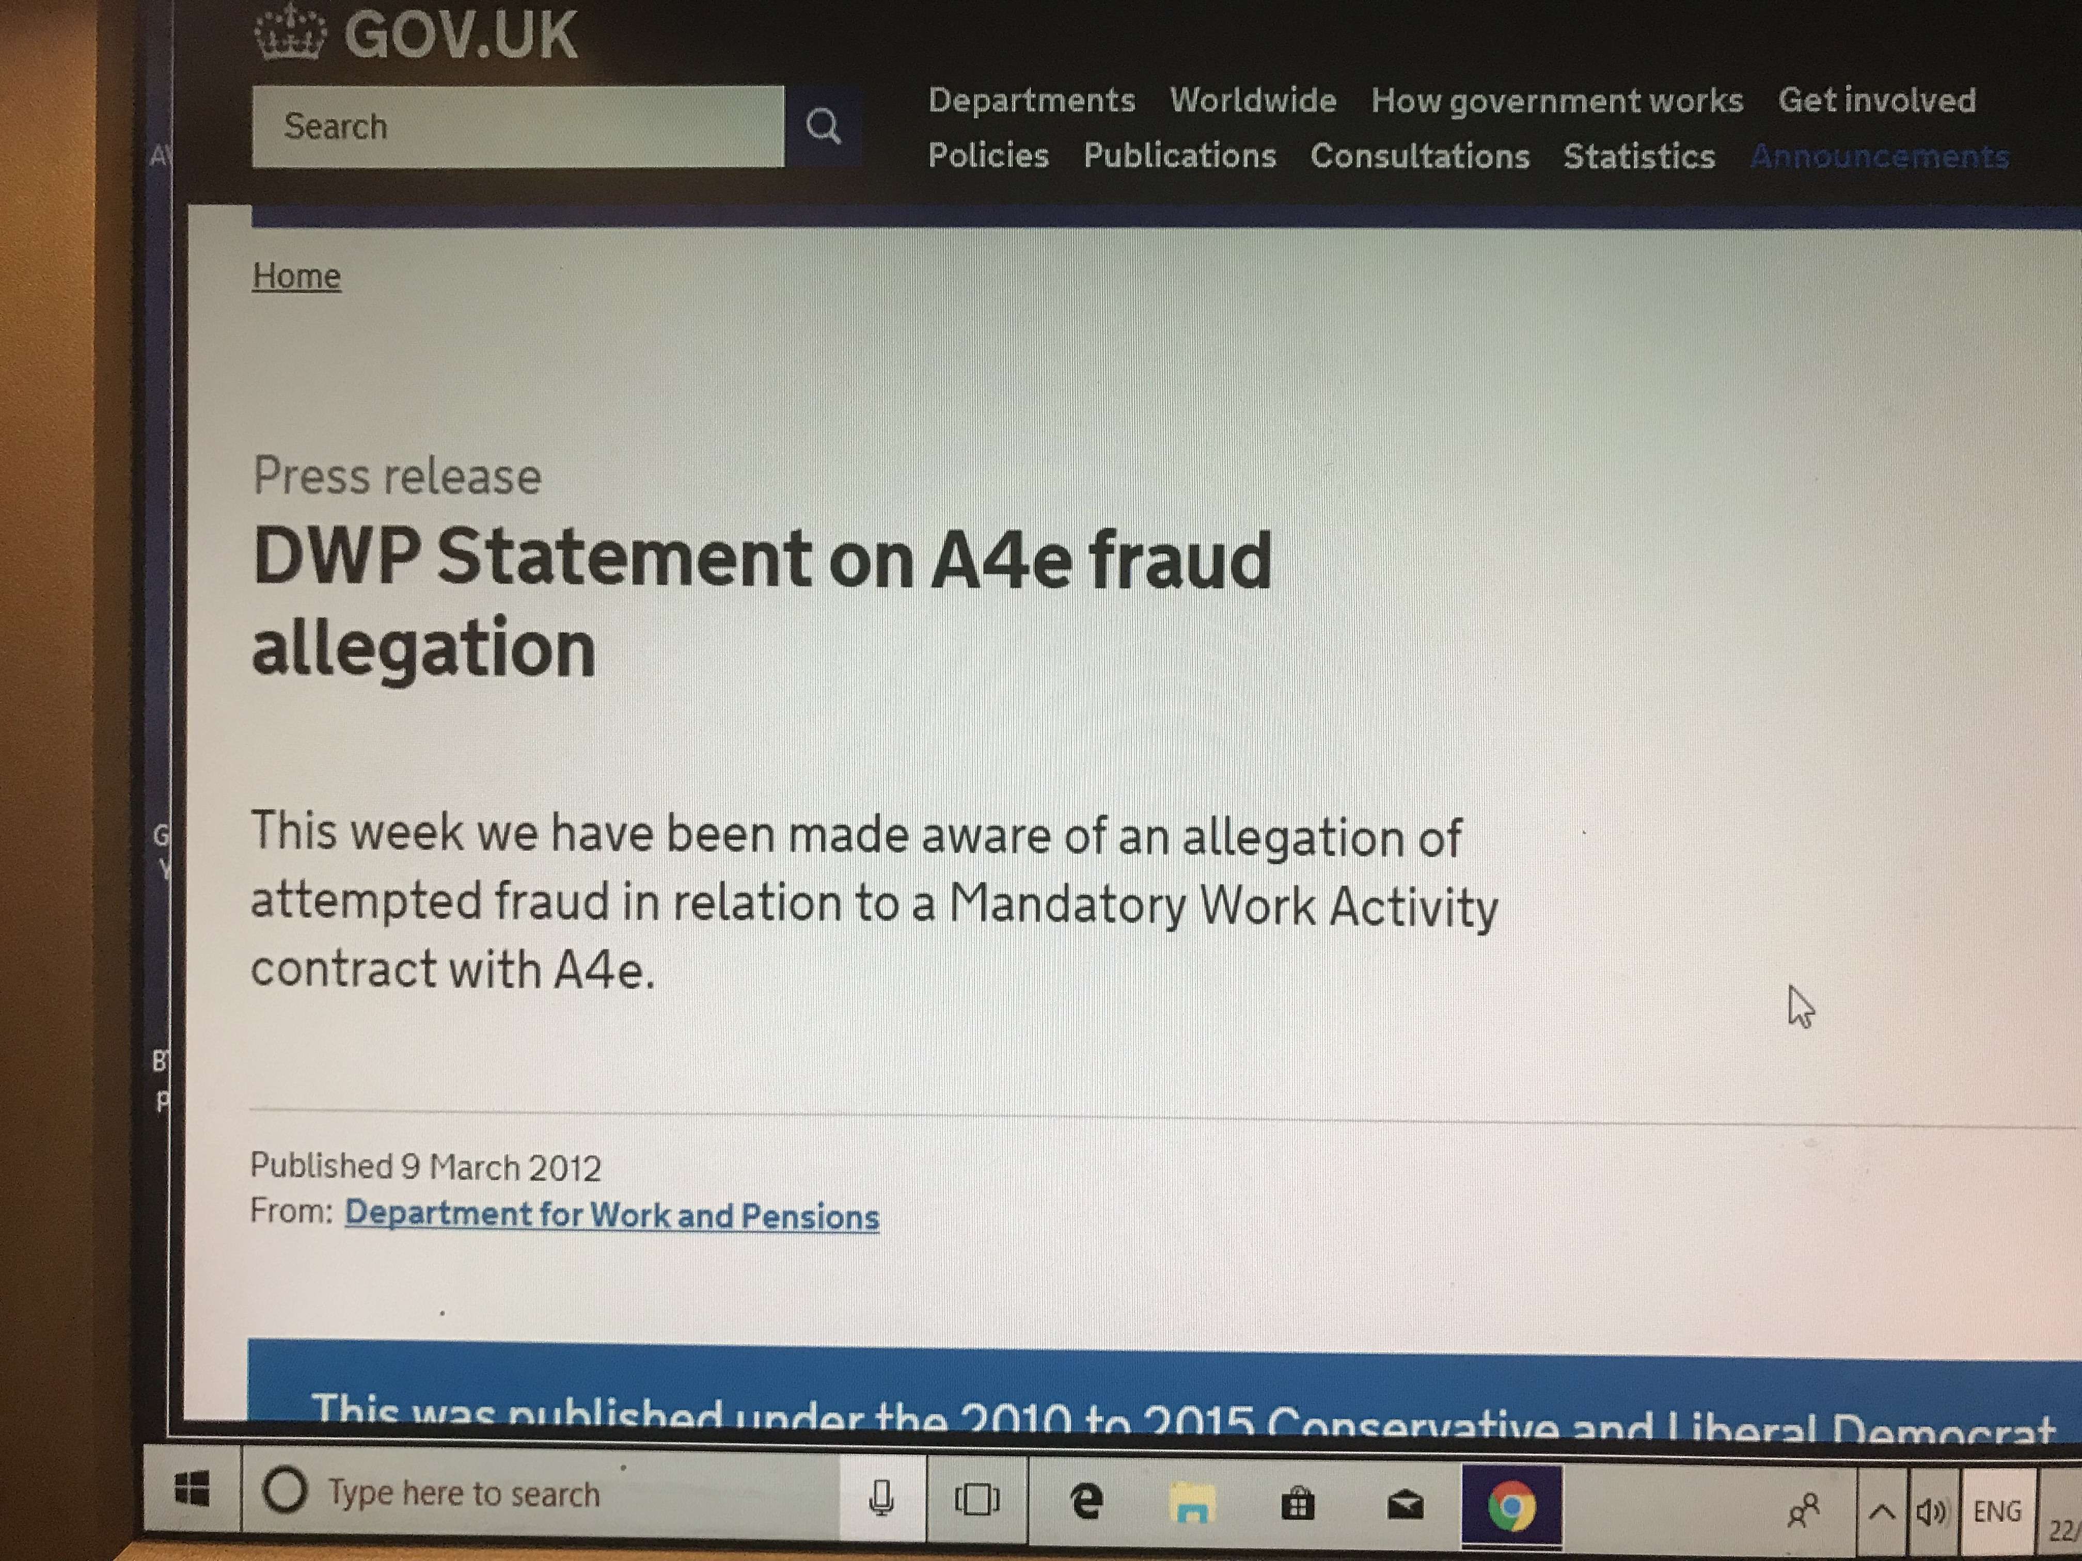Open the People icon in system tray

(x=1803, y=1510)
